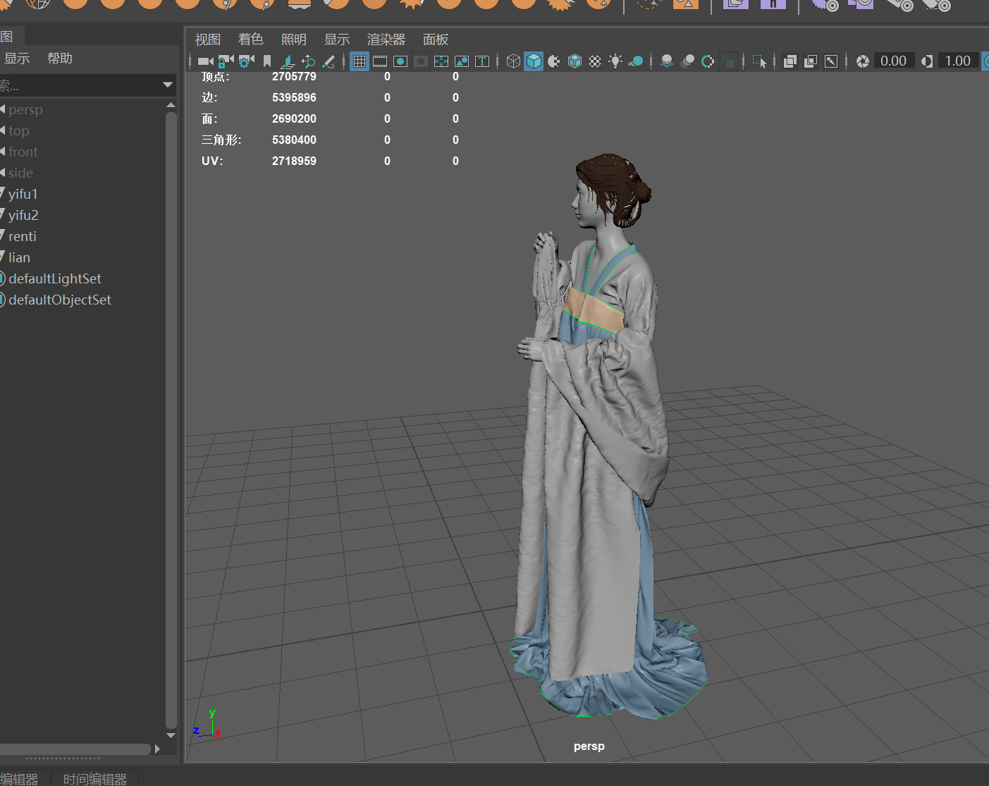This screenshot has height=786, width=989.
Task: Toggle X-Ray display mode
Action: (790, 61)
